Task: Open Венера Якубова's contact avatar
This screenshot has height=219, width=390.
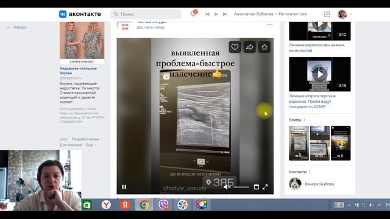Action: (x=295, y=184)
